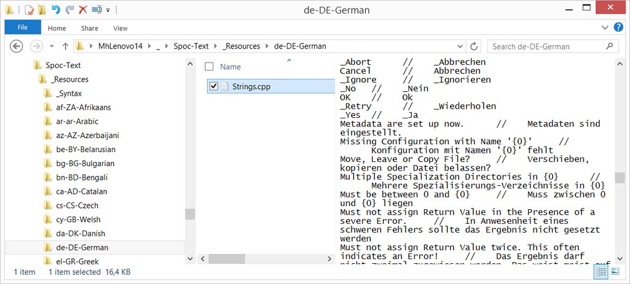
Task: Click the folder tree vertical scrollbar thumb
Action: coord(190,214)
